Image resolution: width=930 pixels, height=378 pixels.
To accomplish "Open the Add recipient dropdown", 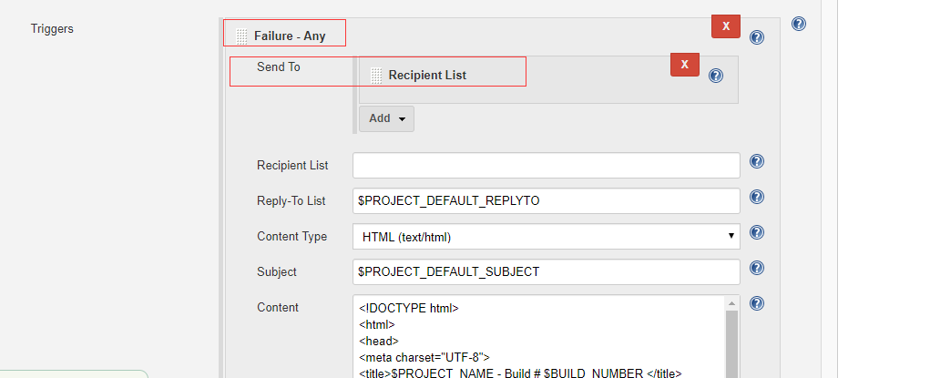I will [x=386, y=118].
